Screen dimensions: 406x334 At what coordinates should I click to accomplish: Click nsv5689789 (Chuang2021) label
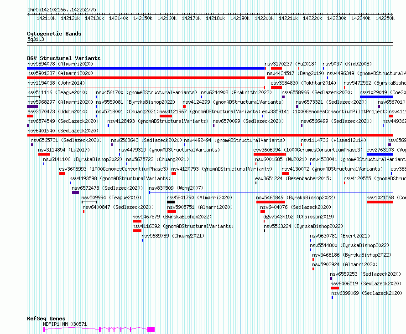[x=173, y=236]
